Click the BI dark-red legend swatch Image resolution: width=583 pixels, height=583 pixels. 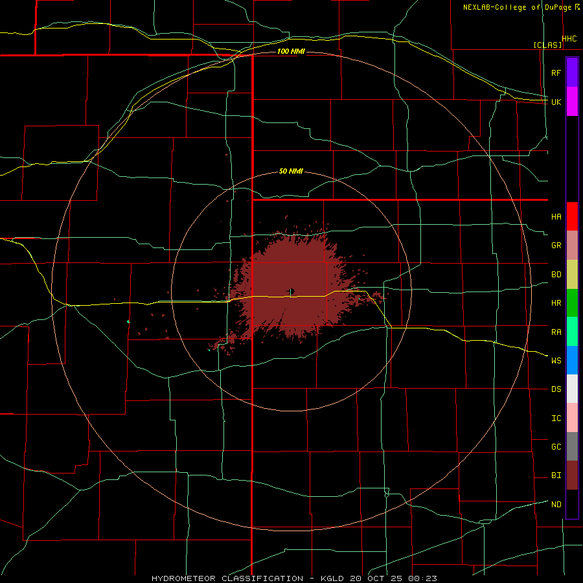[x=572, y=475]
